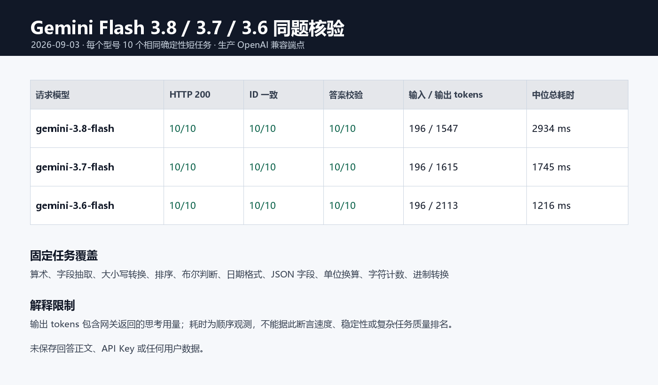Click the '解释限制' section heading
The height and width of the screenshot is (385, 658).
pos(53,306)
